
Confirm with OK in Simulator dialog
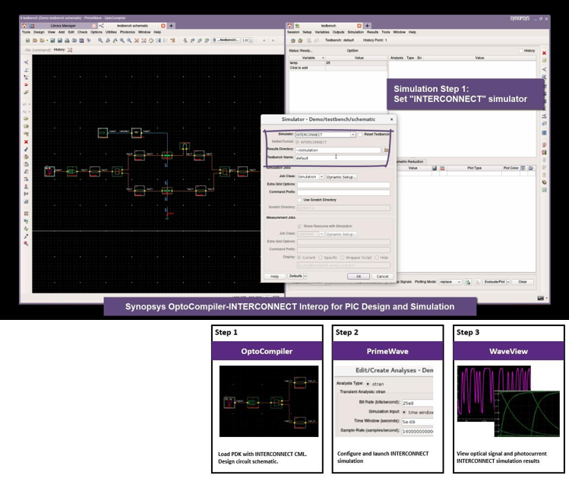click(359, 276)
